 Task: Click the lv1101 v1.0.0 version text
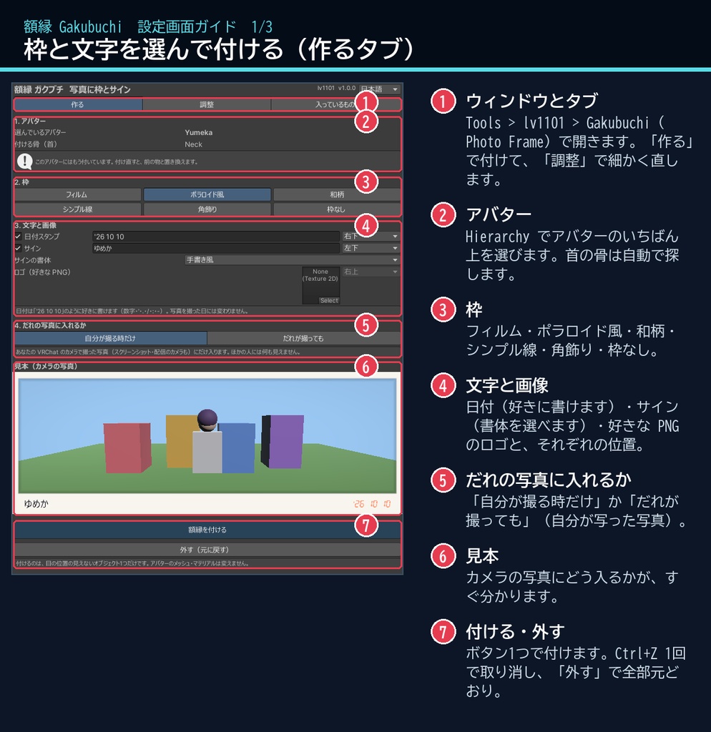(x=336, y=88)
